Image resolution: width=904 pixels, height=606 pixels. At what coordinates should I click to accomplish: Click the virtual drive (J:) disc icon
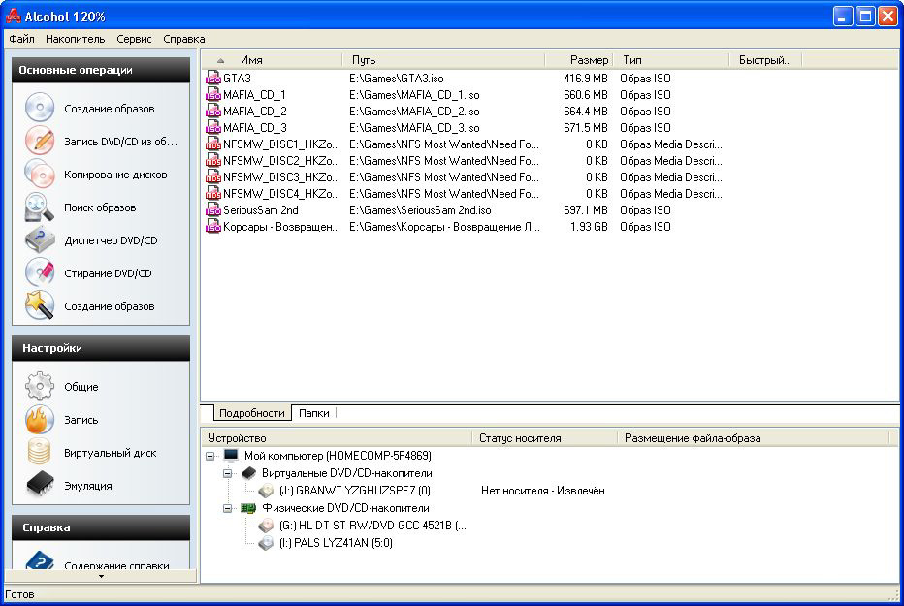[266, 491]
